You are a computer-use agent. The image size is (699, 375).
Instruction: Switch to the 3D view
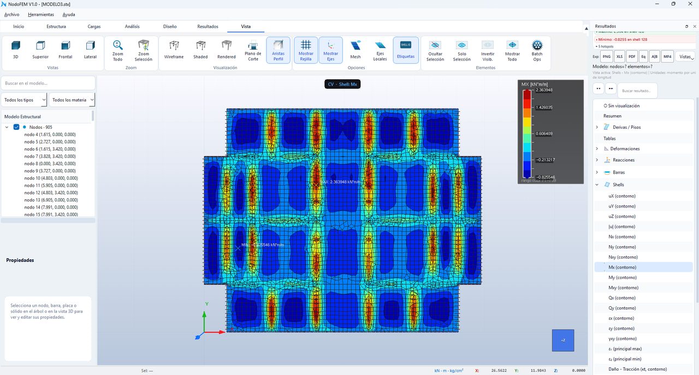pos(15,50)
